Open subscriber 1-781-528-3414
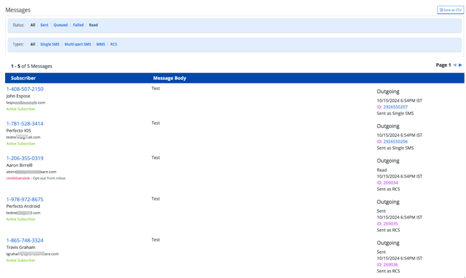 click(25, 124)
